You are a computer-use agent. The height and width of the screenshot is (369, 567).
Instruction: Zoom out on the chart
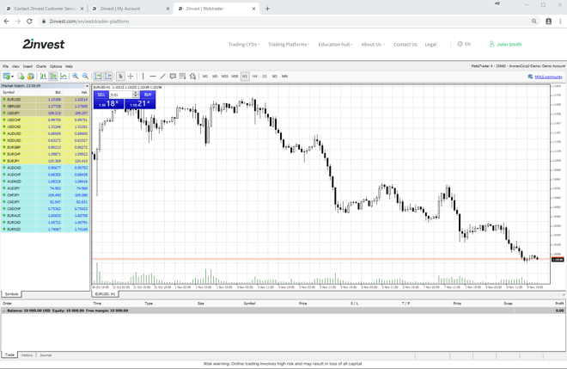(85, 76)
